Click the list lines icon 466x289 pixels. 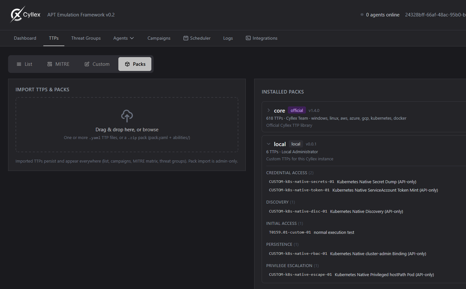(x=19, y=64)
